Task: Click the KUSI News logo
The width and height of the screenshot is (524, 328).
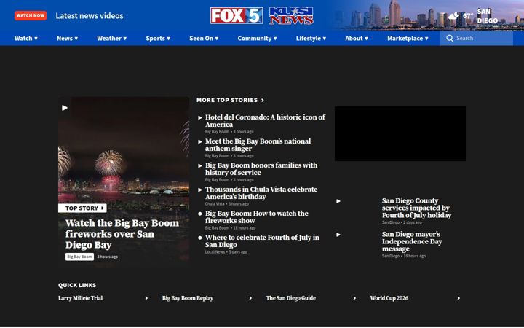Action: tap(291, 16)
